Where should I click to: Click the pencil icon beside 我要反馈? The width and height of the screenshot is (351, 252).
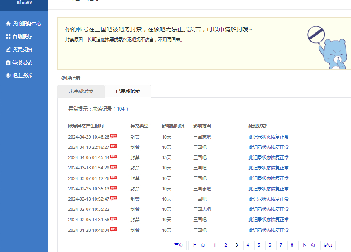coord(8,50)
